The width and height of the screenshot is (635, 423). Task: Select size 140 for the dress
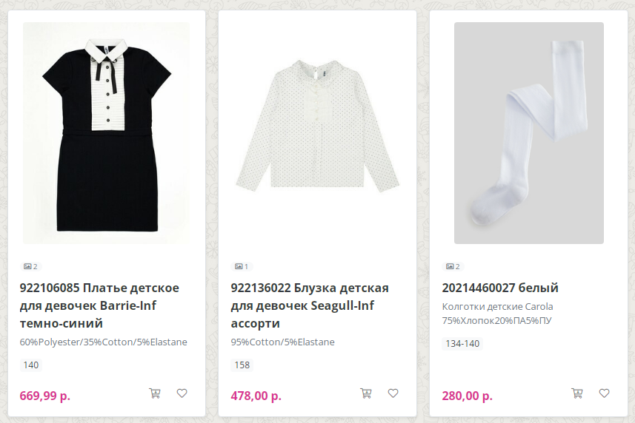pos(31,365)
